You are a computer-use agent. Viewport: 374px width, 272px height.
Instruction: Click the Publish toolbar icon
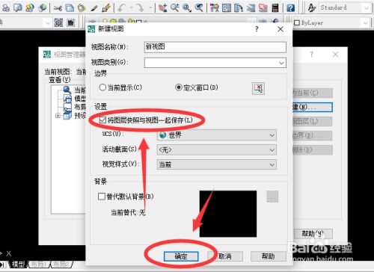30,7
